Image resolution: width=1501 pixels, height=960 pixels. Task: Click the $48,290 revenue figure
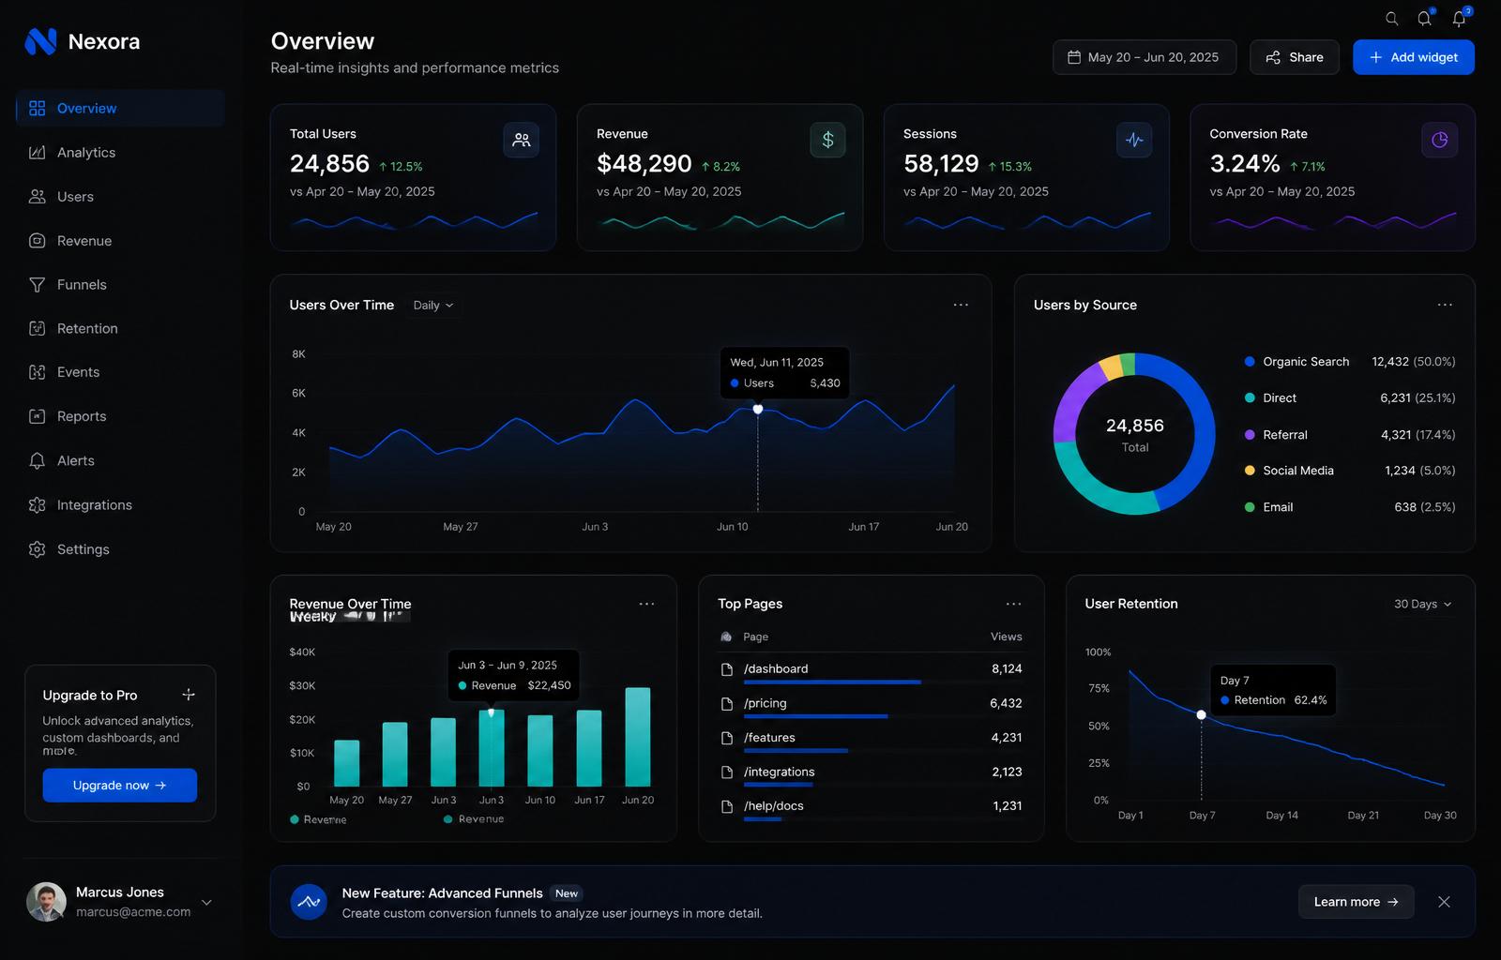click(x=644, y=164)
